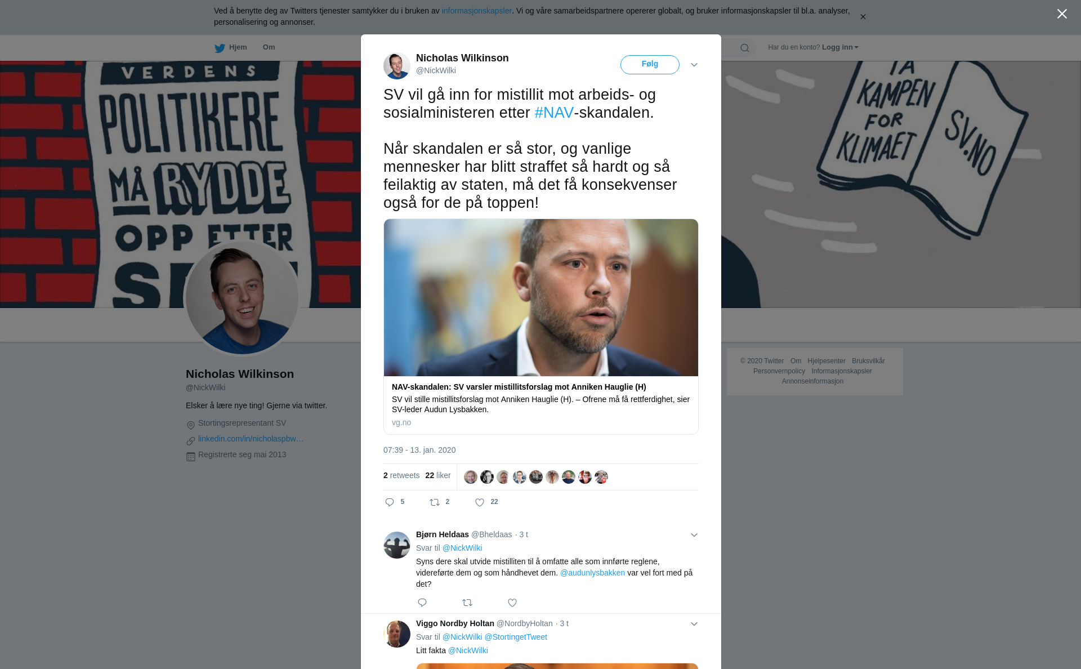Viewport: 1081px width, 669px height.
Task: Click the search magnifier icon
Action: [x=745, y=48]
